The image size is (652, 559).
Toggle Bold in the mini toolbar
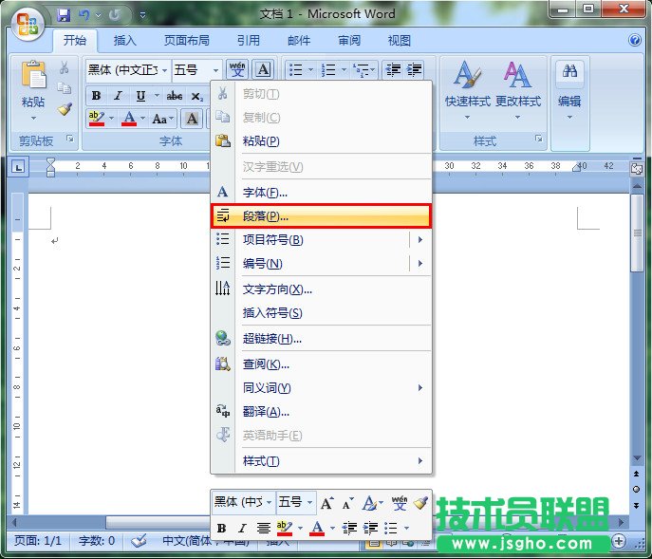pos(222,529)
